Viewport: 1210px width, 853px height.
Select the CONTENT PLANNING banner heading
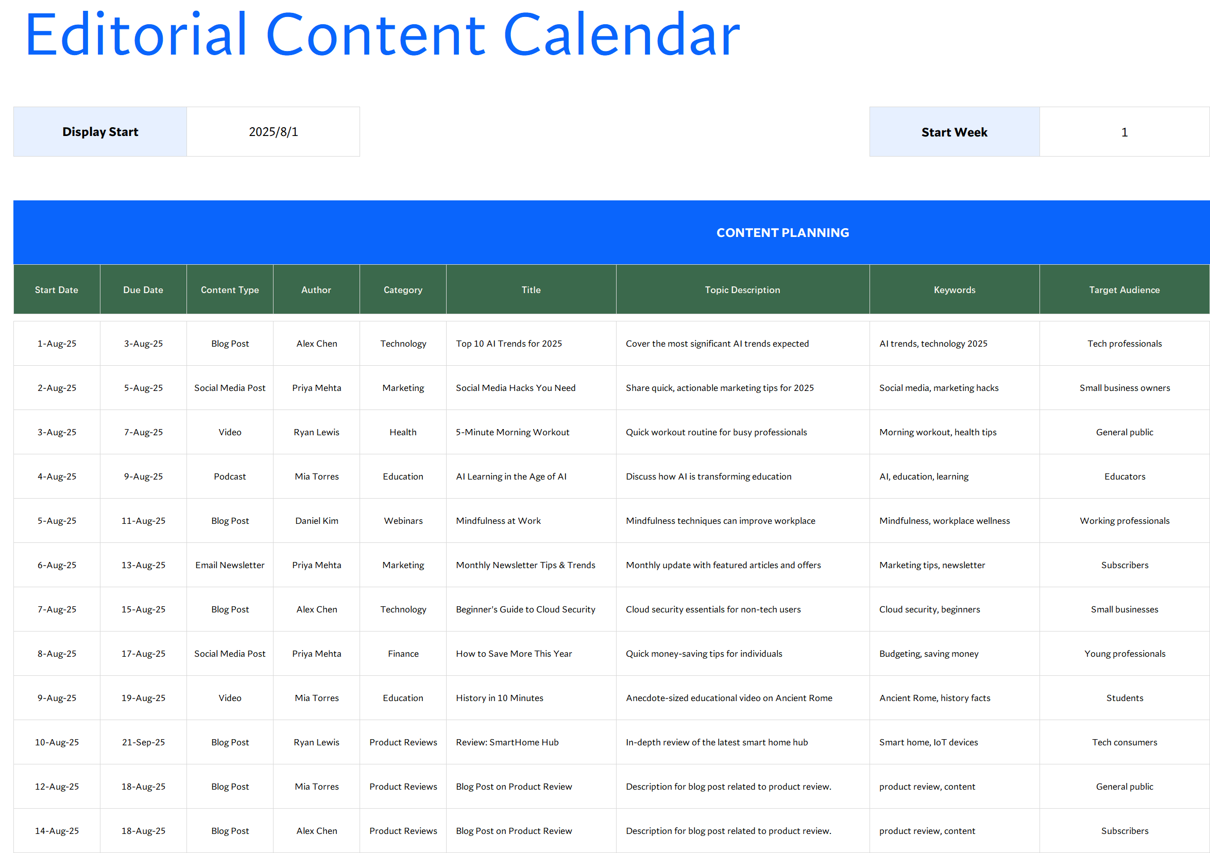tap(782, 232)
